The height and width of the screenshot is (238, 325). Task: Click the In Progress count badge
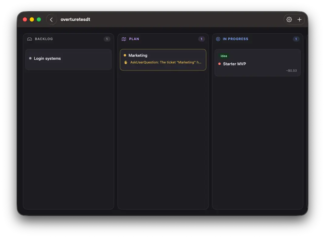(x=296, y=39)
